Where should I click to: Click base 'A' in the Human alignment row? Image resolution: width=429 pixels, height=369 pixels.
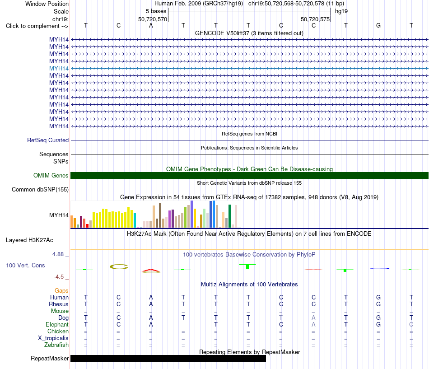(x=151, y=297)
